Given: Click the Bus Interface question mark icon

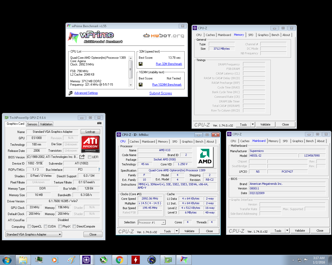Looking at the screenshot, I should (99, 170).
